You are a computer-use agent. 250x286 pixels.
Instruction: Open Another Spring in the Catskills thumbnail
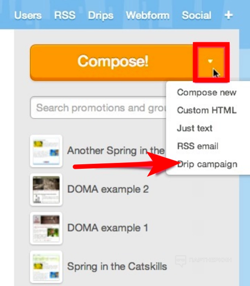(x=46, y=151)
